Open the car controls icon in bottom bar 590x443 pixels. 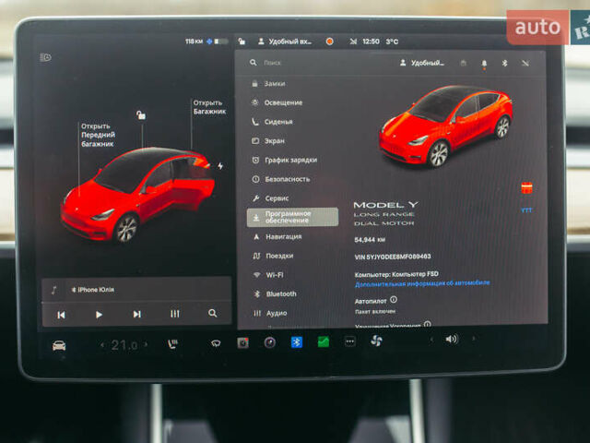59,345
